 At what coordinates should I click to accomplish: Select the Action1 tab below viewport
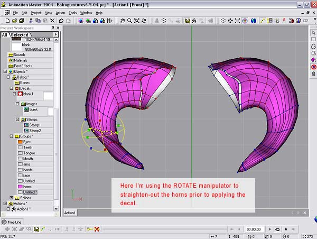pos(70,213)
